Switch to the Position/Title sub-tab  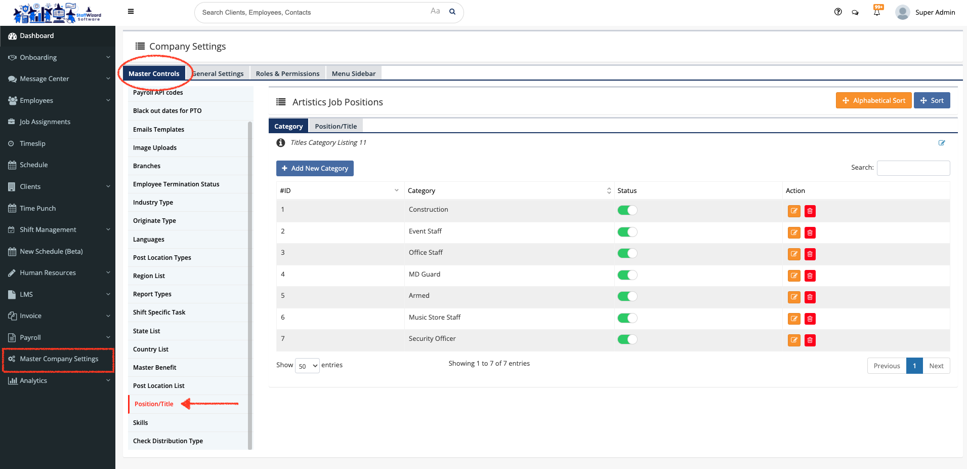pyautogui.click(x=335, y=126)
